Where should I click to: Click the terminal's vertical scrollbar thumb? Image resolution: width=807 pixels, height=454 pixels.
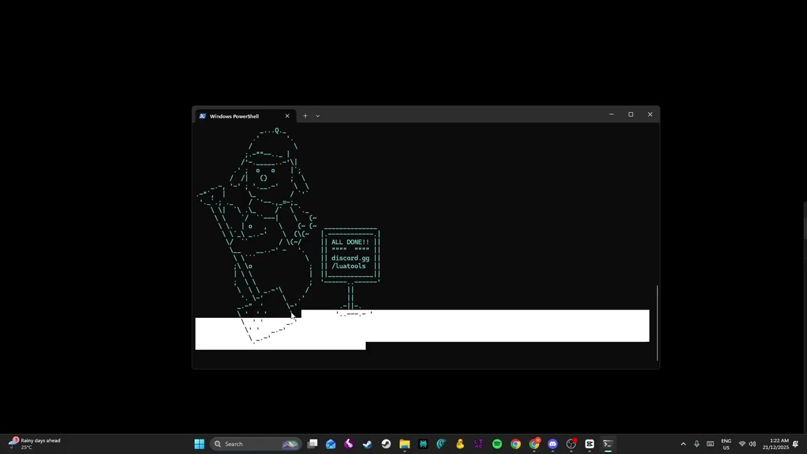(658, 322)
